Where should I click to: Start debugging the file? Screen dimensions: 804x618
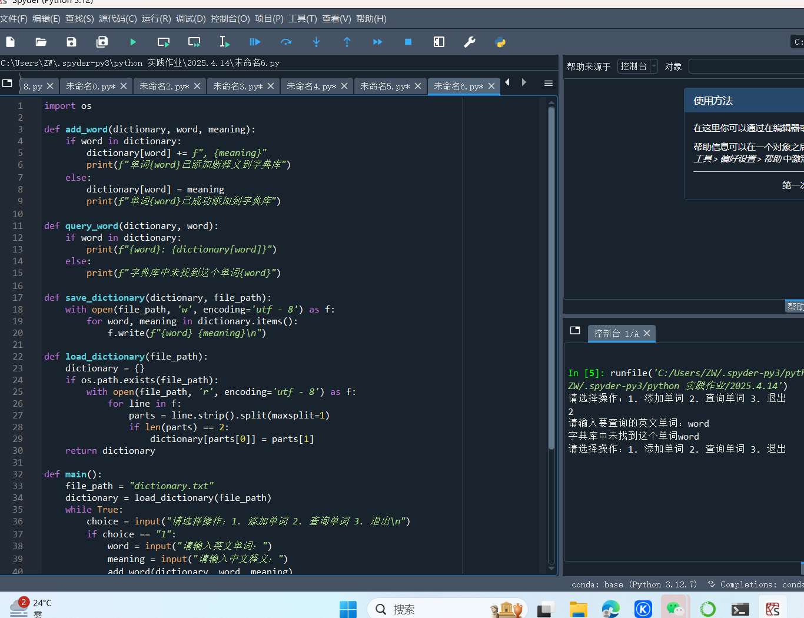click(x=255, y=42)
